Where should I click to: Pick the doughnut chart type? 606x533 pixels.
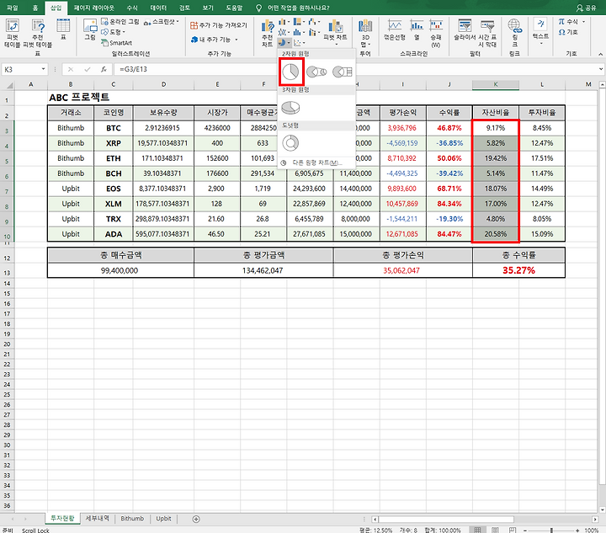(x=290, y=143)
